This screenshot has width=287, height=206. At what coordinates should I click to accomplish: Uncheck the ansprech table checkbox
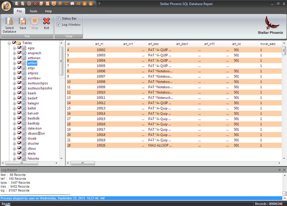[19, 53]
